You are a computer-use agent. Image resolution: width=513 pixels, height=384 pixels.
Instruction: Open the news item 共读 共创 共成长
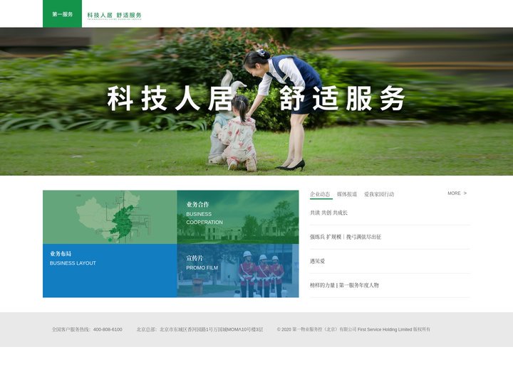[x=328, y=213]
